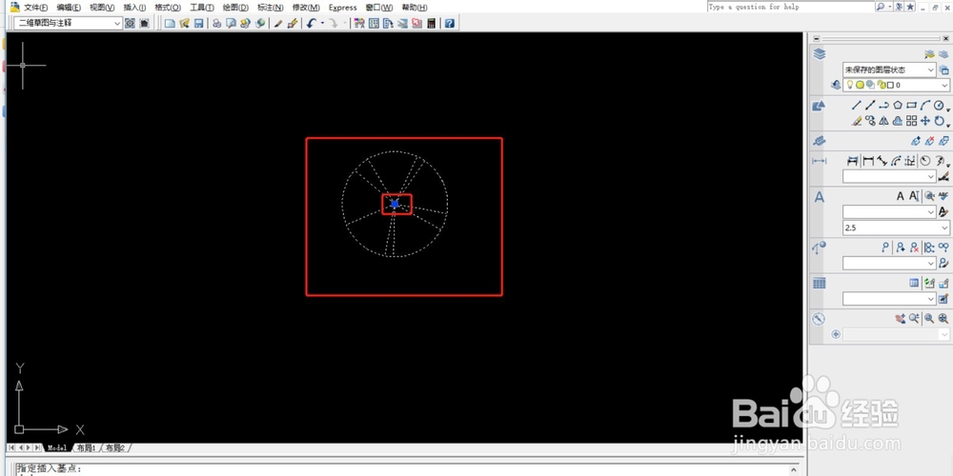Screen dimensions: 953x476
Task: Click the Match Properties brush icon
Action: coord(278,23)
